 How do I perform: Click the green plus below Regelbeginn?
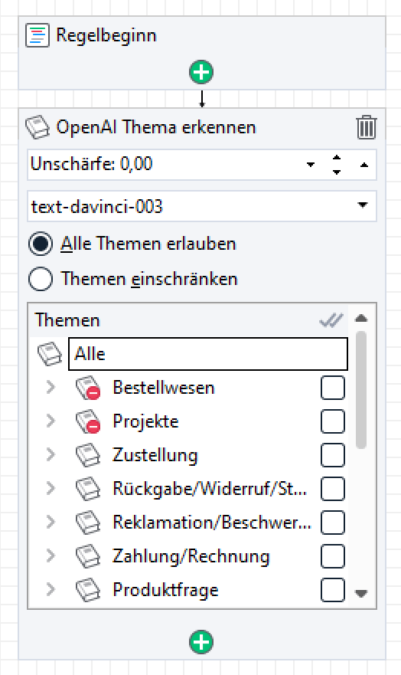(x=201, y=72)
